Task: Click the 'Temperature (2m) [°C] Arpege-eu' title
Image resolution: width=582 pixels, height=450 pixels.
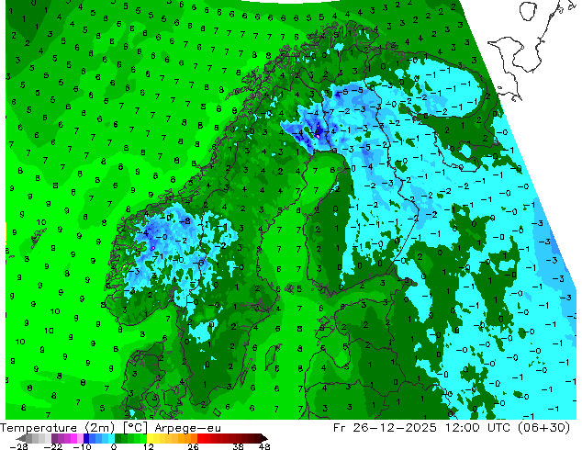Action: [x=110, y=428]
